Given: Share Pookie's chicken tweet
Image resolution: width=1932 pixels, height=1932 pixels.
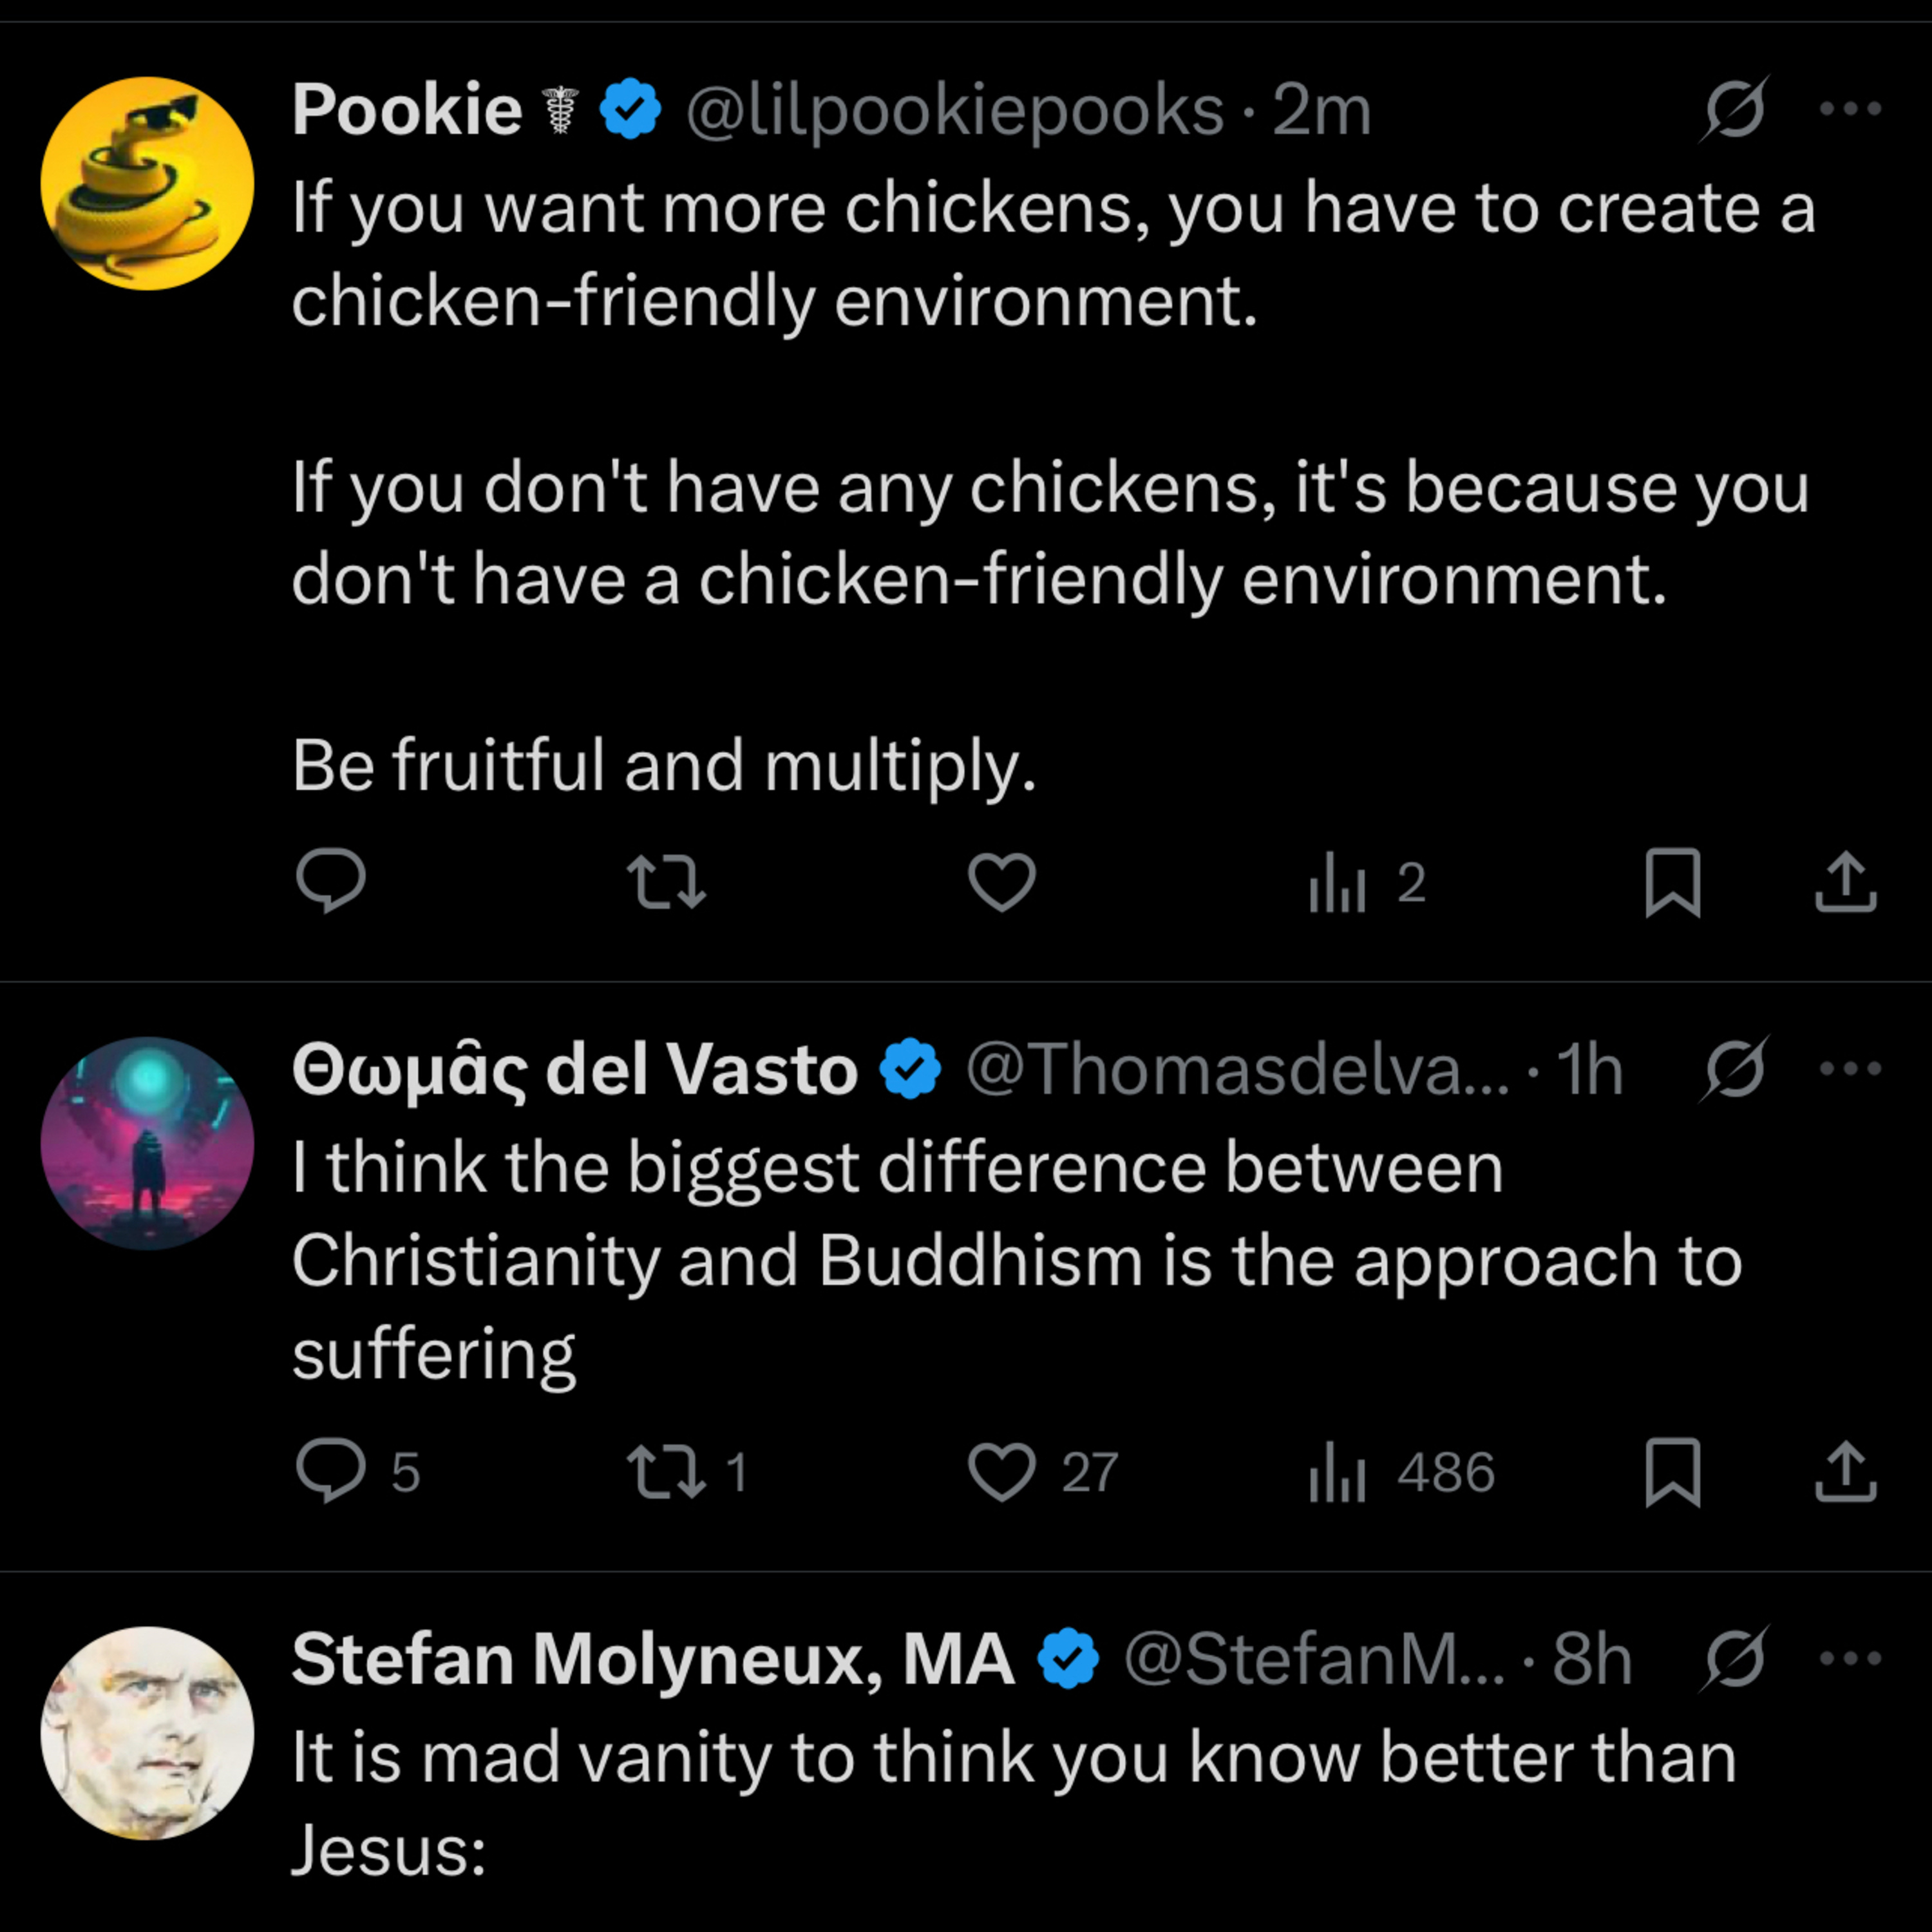Looking at the screenshot, I should [1845, 881].
